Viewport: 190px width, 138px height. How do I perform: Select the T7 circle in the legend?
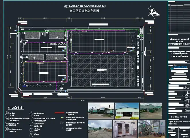tap(31, 124)
